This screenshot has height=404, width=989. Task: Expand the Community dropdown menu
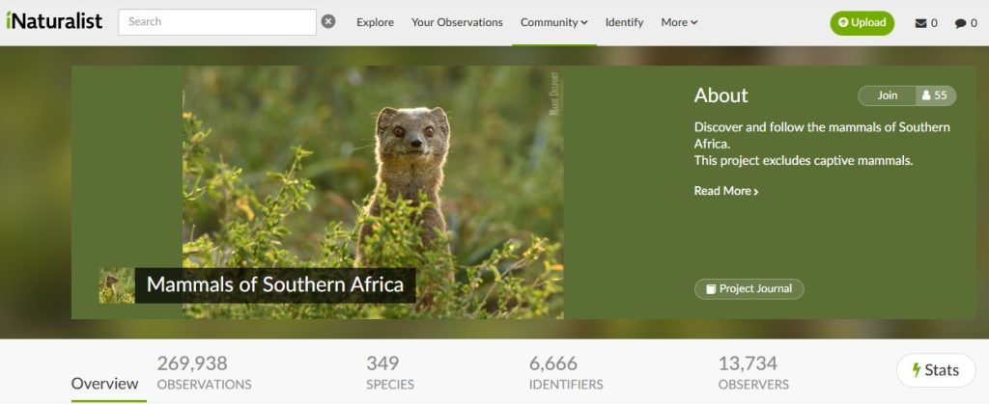coord(553,22)
